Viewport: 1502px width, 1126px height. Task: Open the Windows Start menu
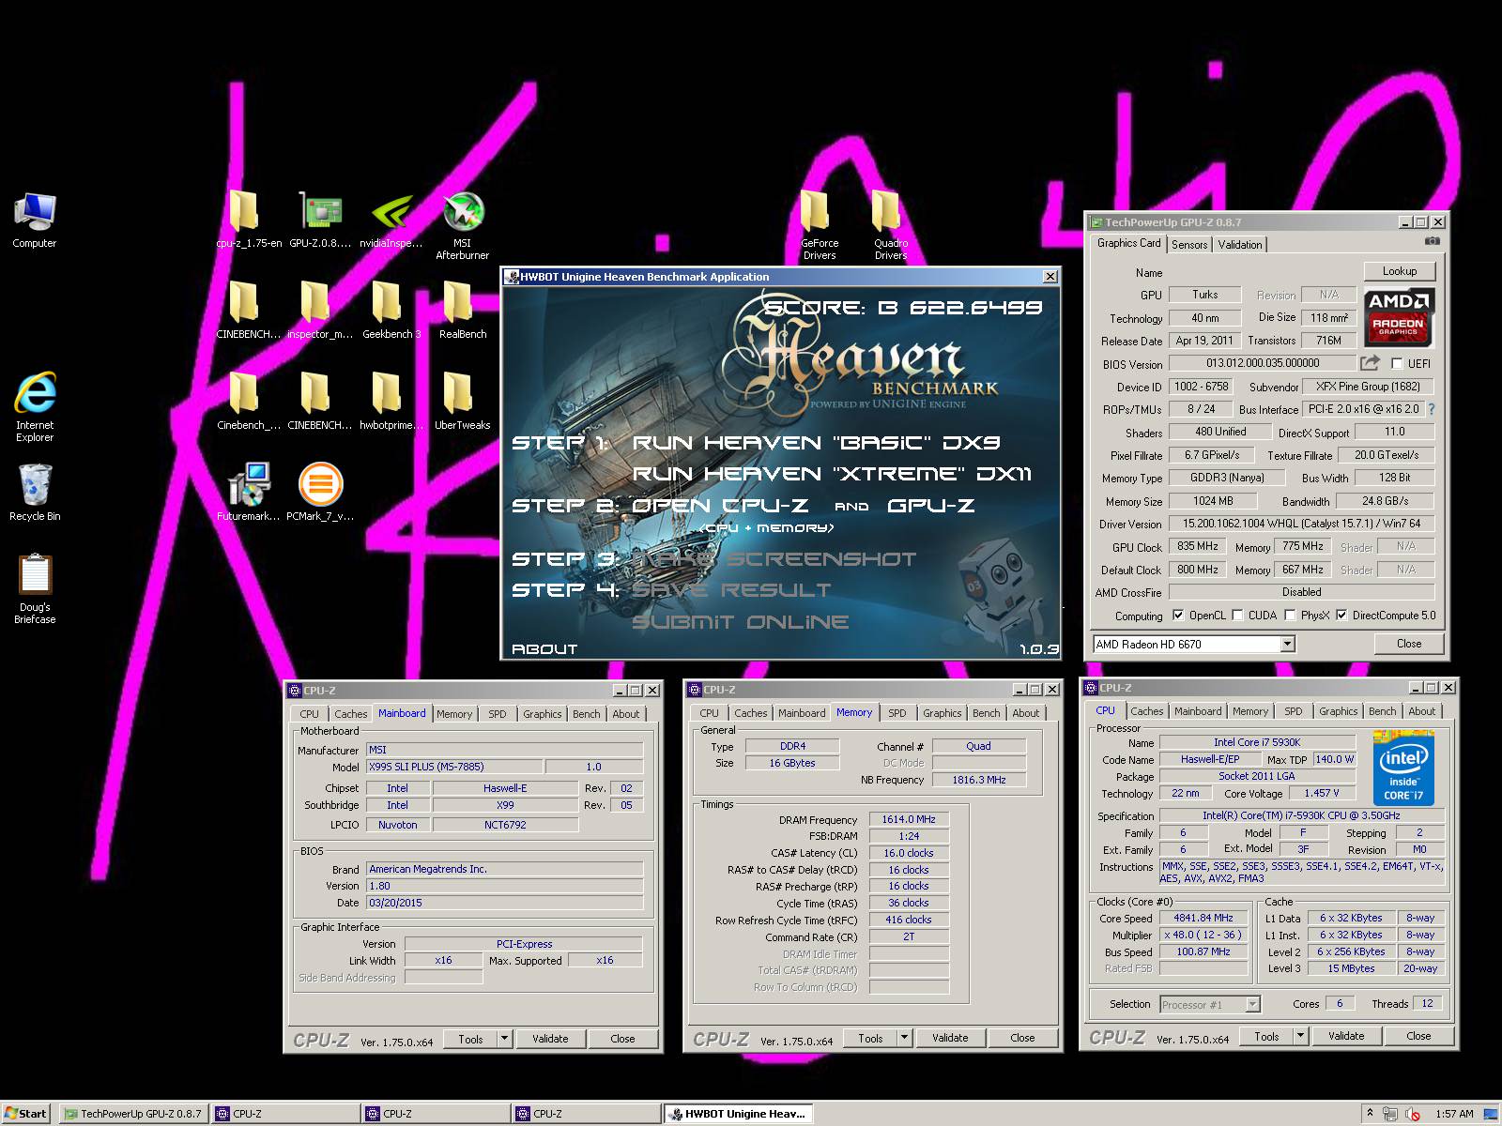26,1114
